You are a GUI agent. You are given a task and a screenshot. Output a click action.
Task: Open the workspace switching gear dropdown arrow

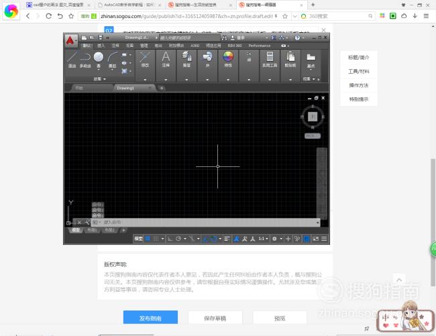[281, 239]
